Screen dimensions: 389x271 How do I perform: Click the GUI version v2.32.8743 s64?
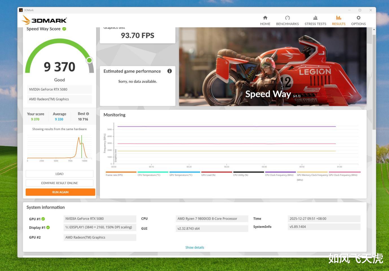[x=212, y=229]
